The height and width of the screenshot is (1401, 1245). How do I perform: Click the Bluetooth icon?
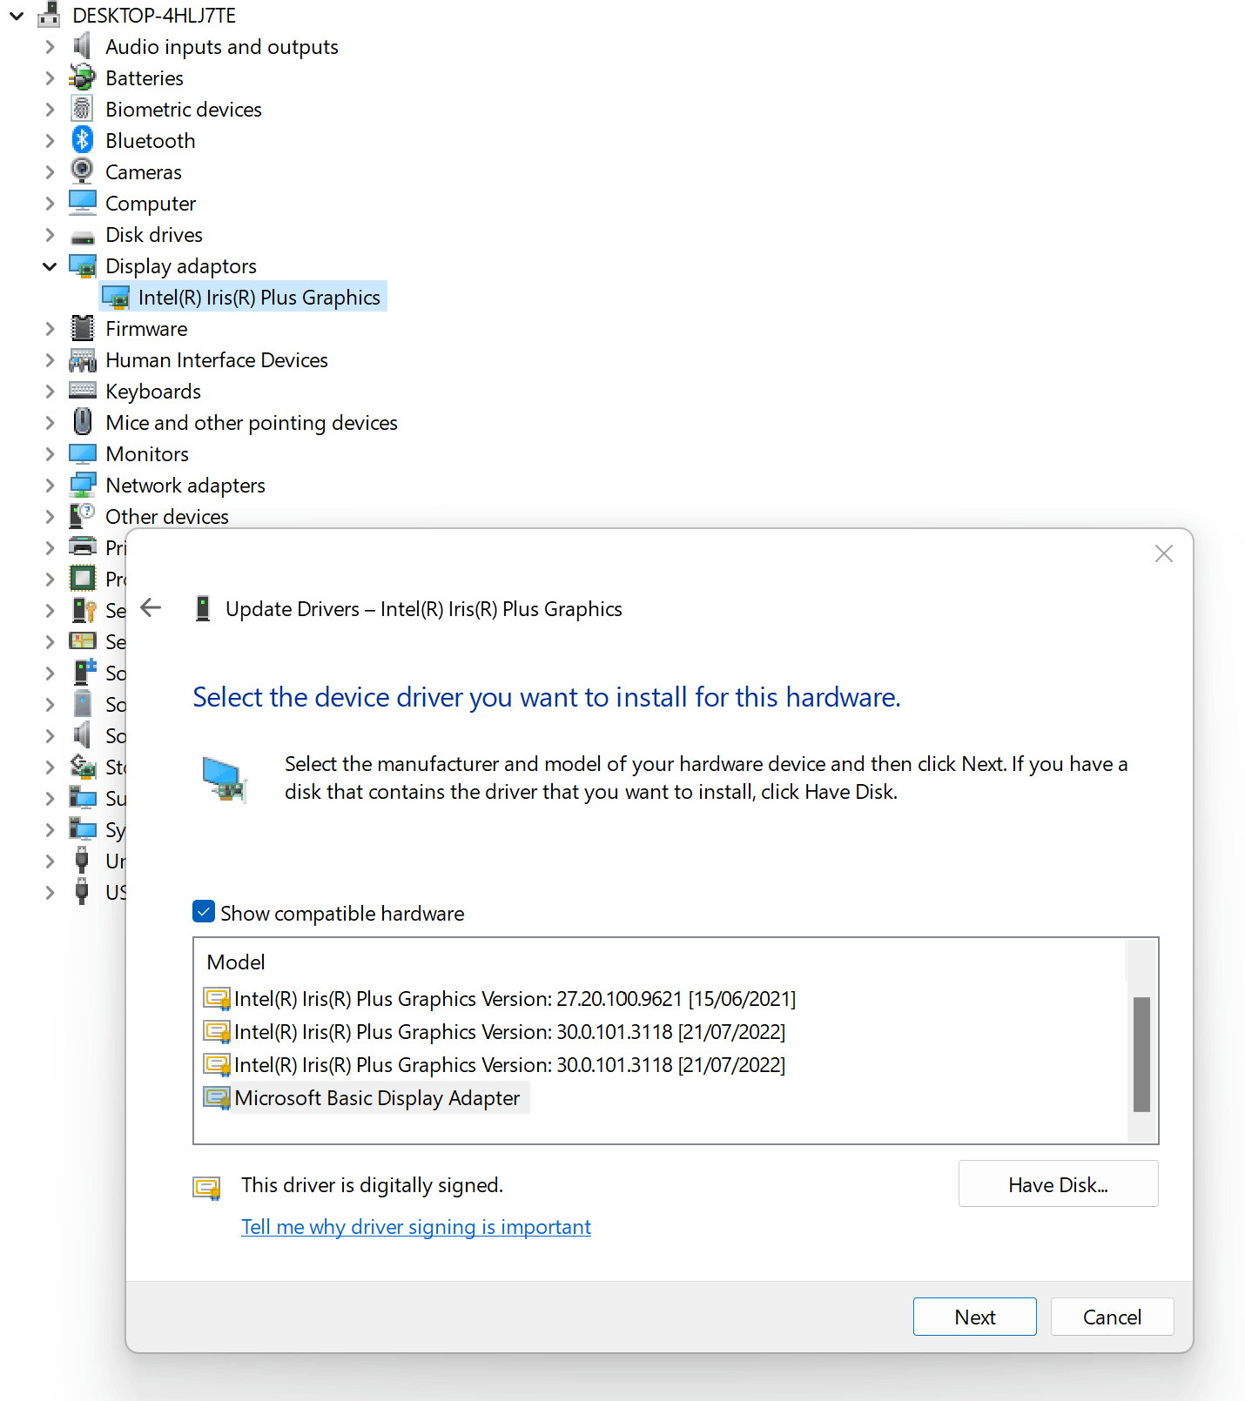tap(83, 140)
